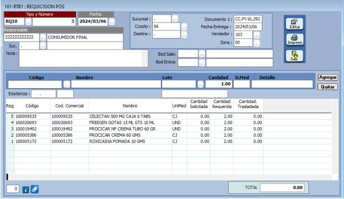This screenshot has height=199, width=344.
Task: Click the product Nombre entry field
Action: (116, 84)
